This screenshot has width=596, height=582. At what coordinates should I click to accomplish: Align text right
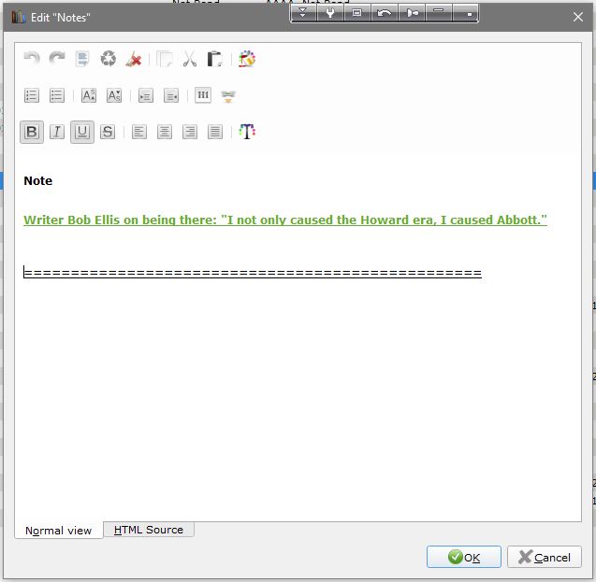coord(190,132)
